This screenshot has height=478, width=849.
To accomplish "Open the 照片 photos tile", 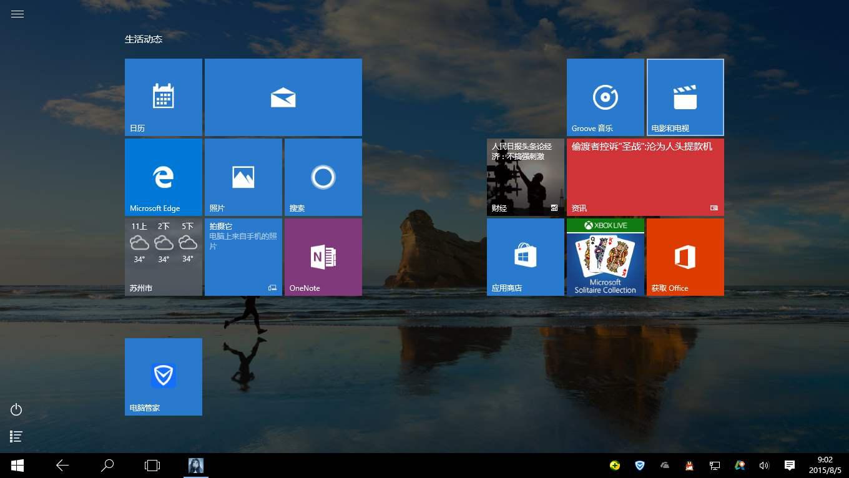I will click(243, 177).
